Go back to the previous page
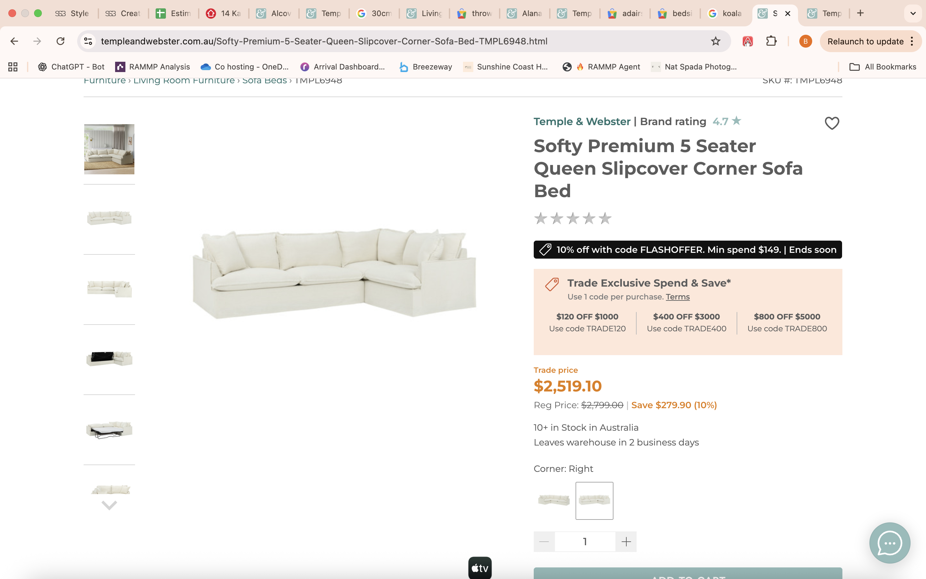Viewport: 926px width, 579px height. pos(14,41)
